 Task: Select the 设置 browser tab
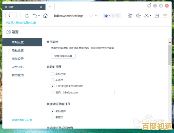(24, 7)
